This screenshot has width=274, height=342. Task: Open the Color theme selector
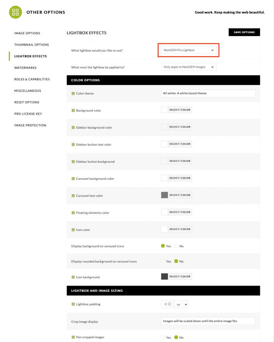tap(208, 93)
